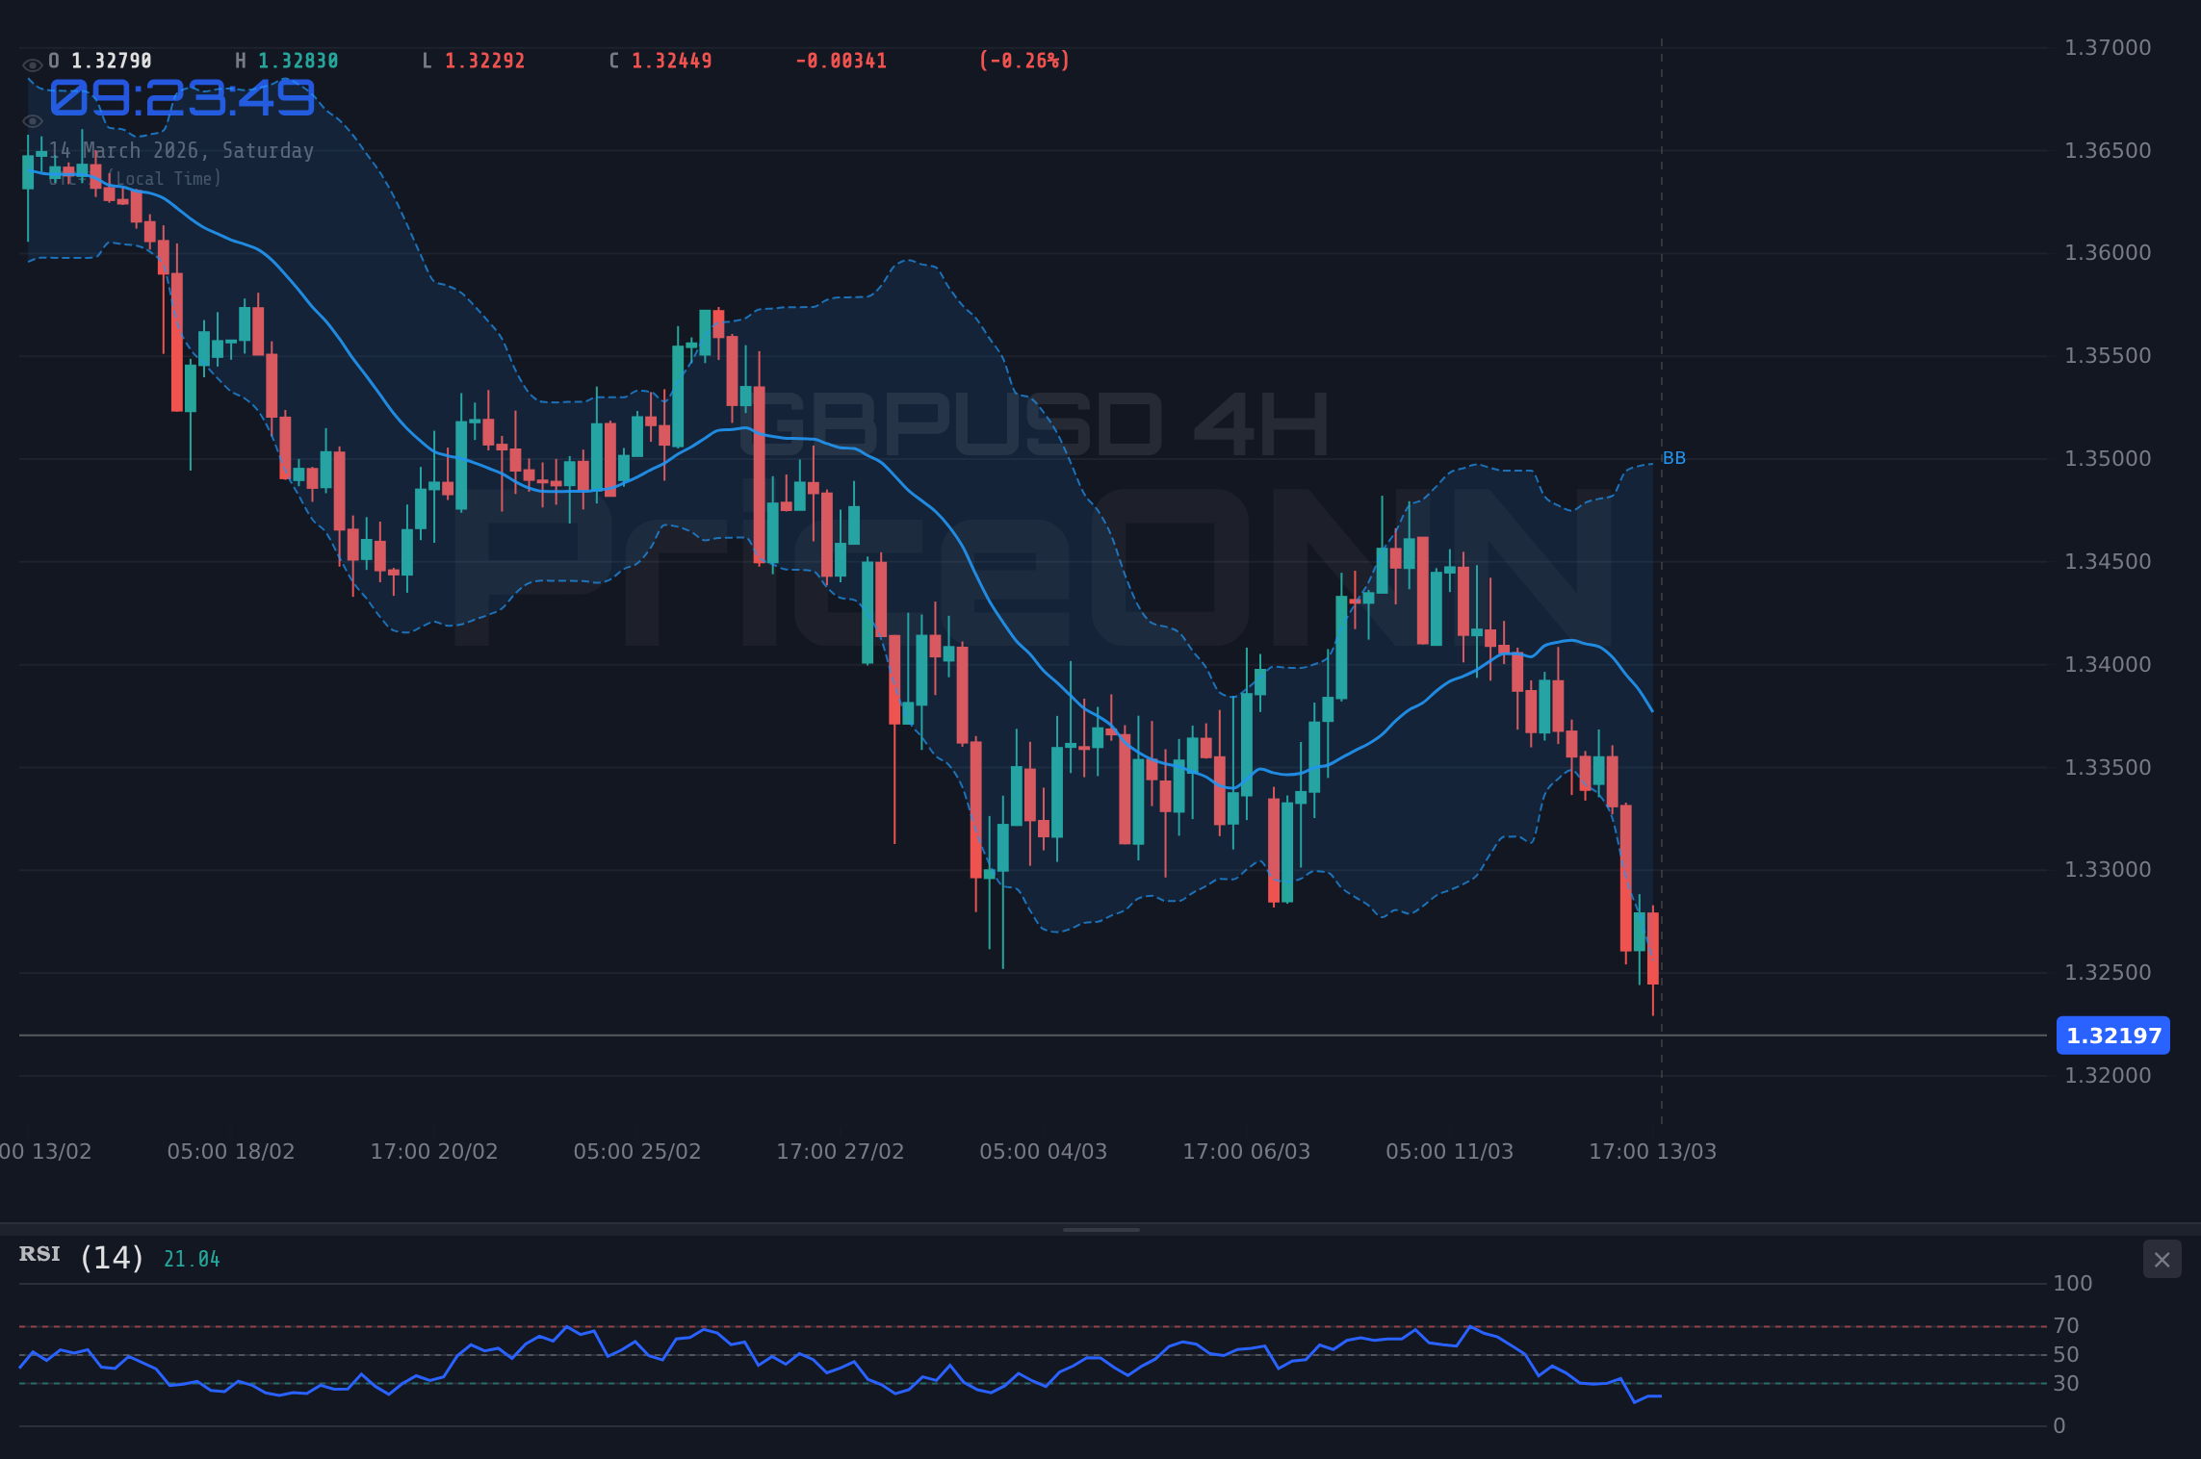Click the Low value 1.32292
This screenshot has width=2201, height=1459.
point(485,61)
